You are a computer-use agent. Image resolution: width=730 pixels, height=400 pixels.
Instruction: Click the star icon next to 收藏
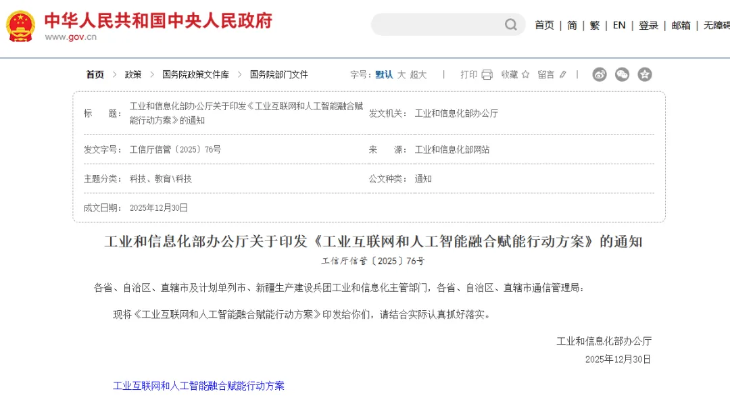coord(526,74)
